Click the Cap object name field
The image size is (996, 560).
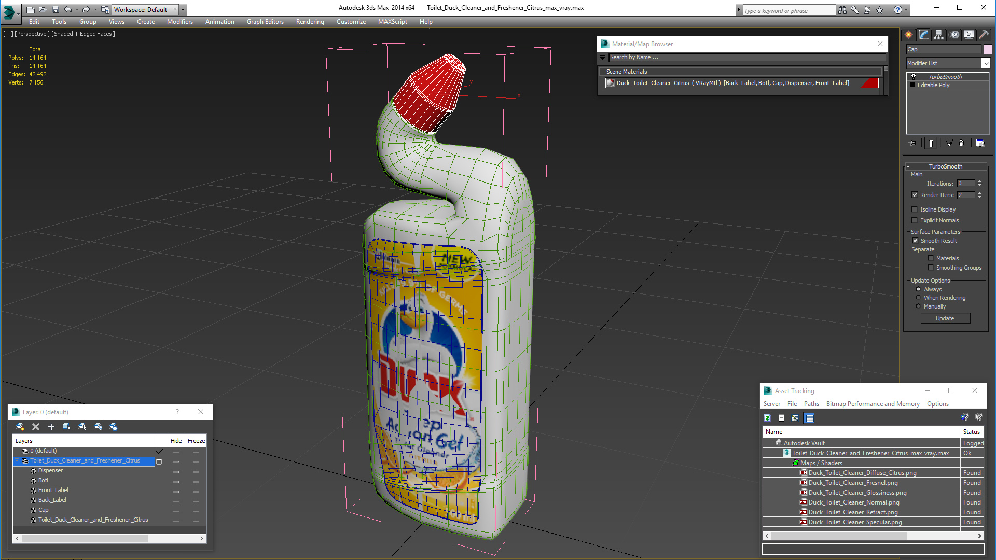(x=944, y=49)
